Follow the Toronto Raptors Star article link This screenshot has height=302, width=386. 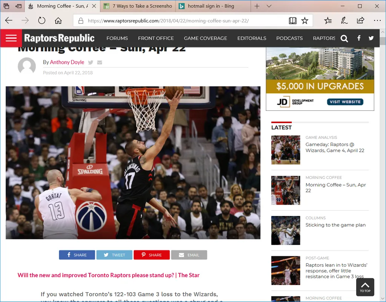click(109, 275)
